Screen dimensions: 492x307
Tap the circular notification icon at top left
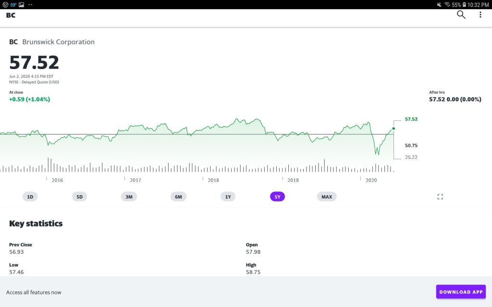click(5, 5)
